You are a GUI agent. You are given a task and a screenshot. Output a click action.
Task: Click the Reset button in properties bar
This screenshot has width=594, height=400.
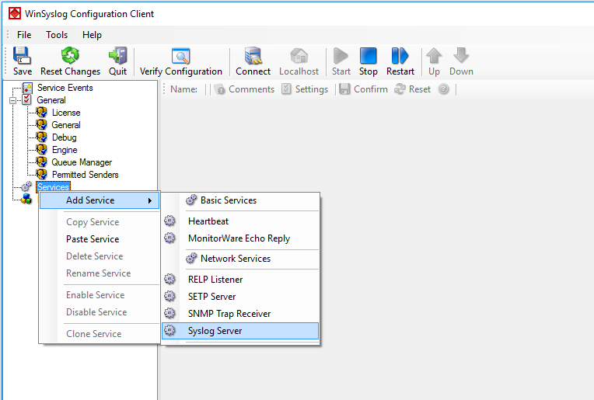coord(412,89)
